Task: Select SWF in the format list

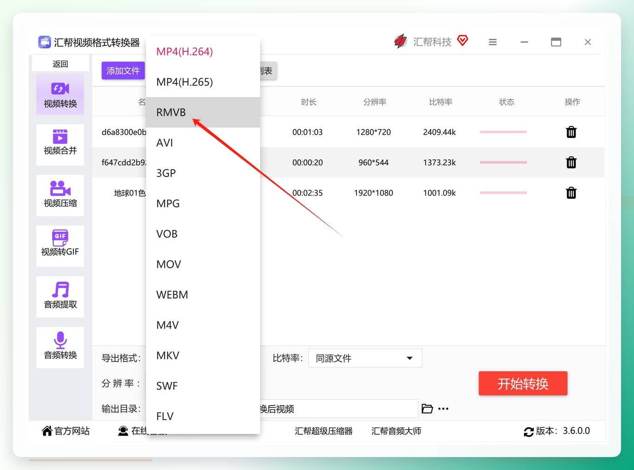Action: [x=203, y=386]
